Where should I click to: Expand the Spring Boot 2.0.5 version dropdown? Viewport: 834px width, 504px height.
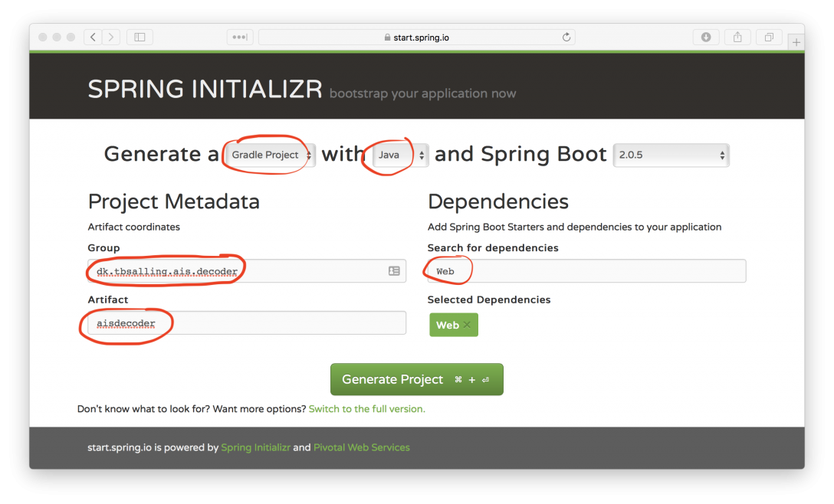(x=671, y=155)
